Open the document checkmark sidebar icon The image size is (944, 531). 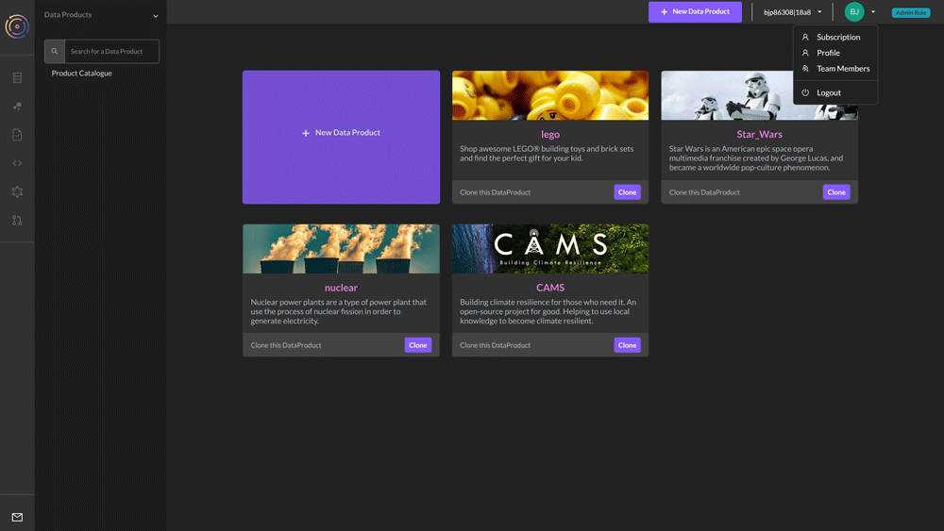pyautogui.click(x=17, y=135)
